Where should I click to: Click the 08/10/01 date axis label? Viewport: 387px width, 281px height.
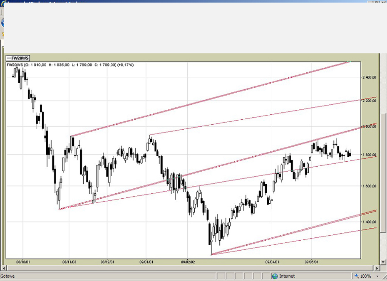23,262
